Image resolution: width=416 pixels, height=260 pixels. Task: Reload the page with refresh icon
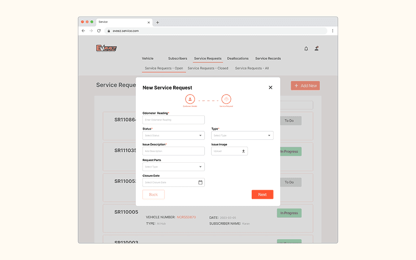(99, 31)
